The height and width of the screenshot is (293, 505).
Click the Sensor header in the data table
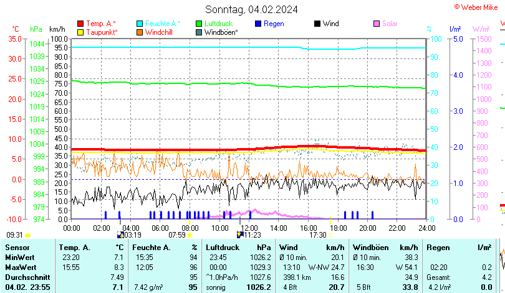(17, 248)
